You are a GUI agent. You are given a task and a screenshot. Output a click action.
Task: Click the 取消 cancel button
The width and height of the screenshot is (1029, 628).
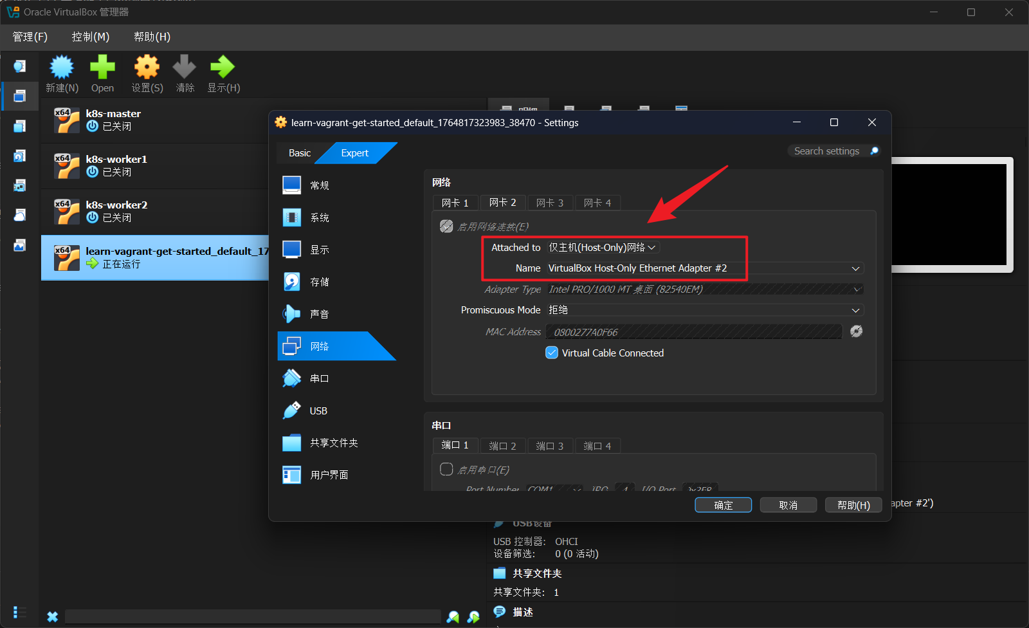[788, 505]
